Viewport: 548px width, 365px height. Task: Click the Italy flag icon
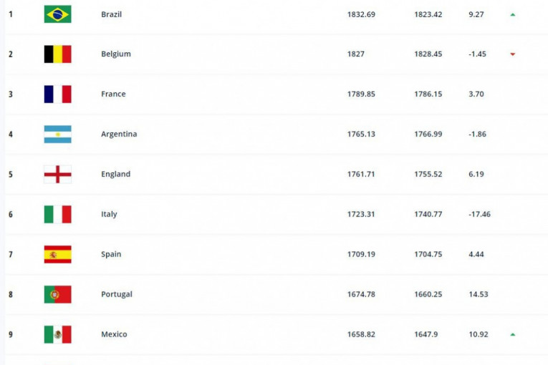pos(57,215)
